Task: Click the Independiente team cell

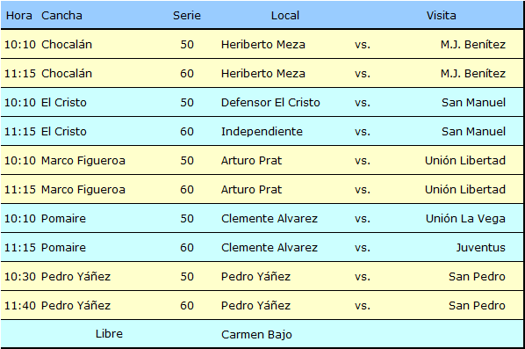Action: pyautogui.click(x=262, y=131)
